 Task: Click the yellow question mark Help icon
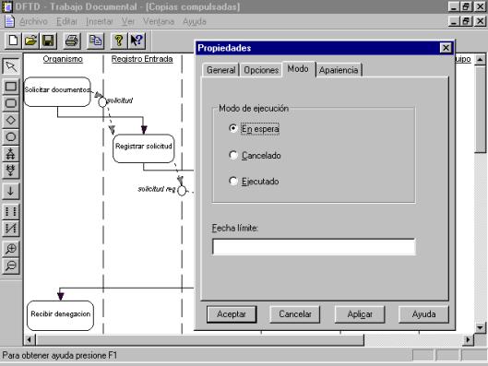point(119,41)
